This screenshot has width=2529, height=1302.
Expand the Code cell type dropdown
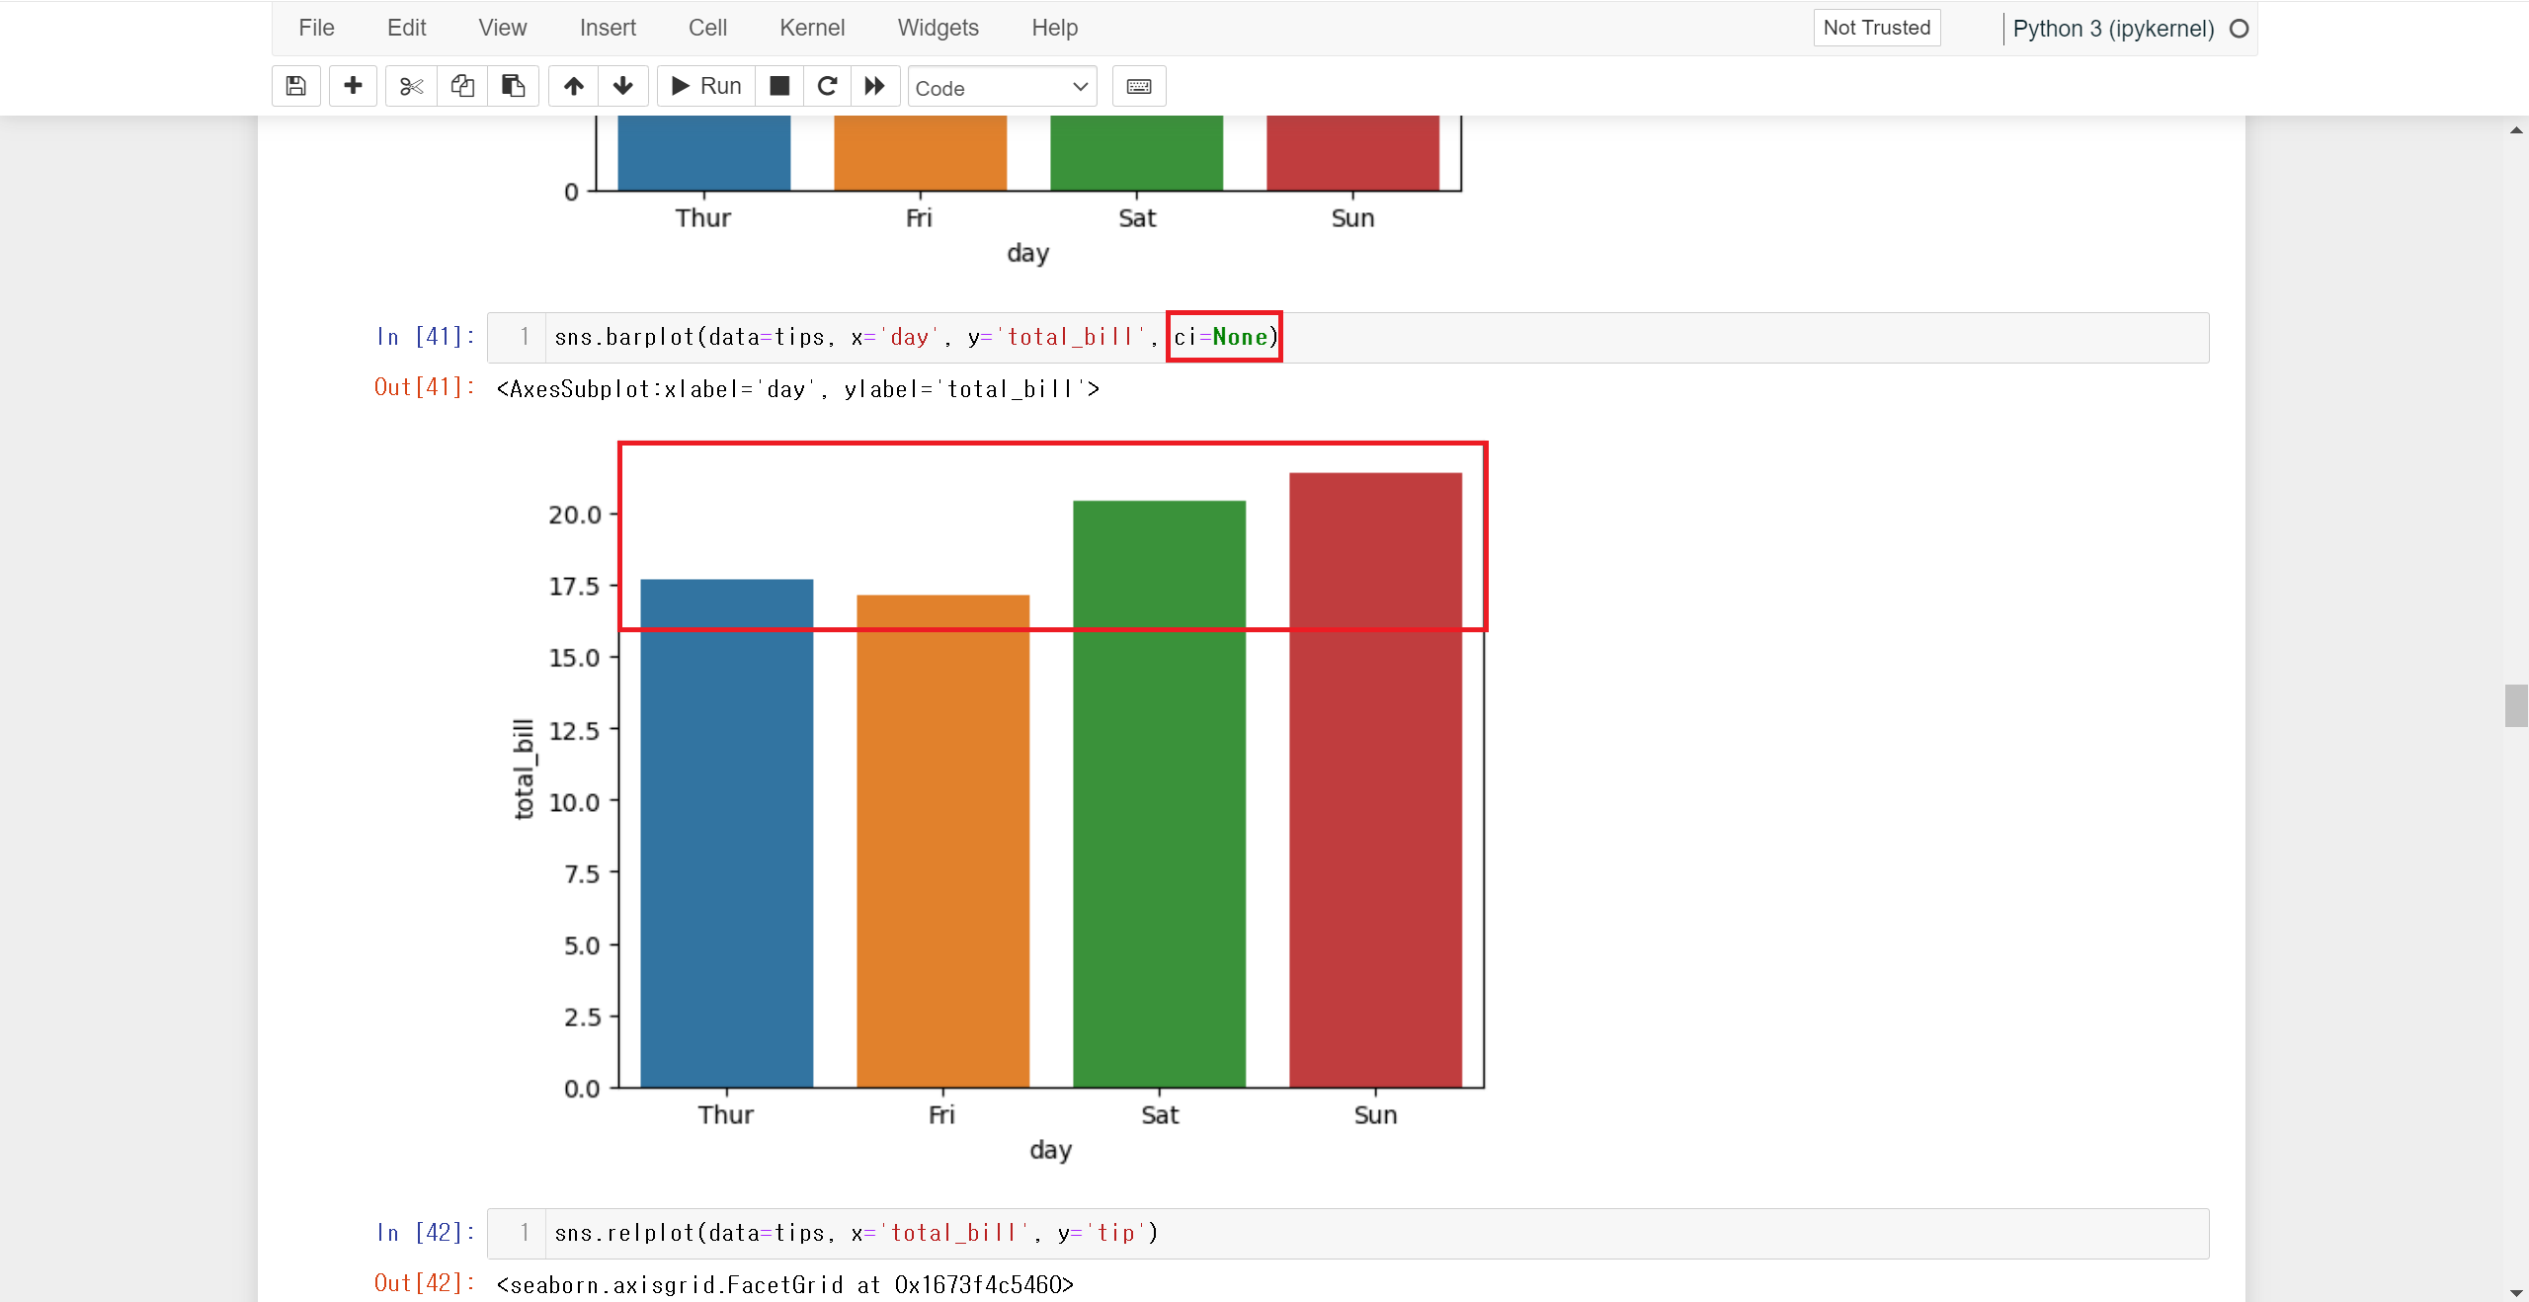(x=1001, y=88)
